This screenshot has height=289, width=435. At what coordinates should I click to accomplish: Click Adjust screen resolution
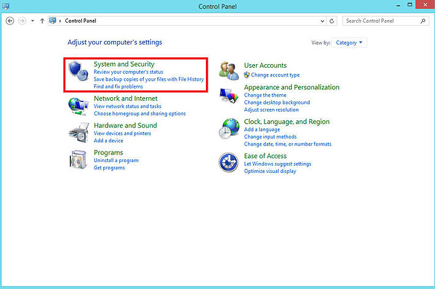(271, 110)
